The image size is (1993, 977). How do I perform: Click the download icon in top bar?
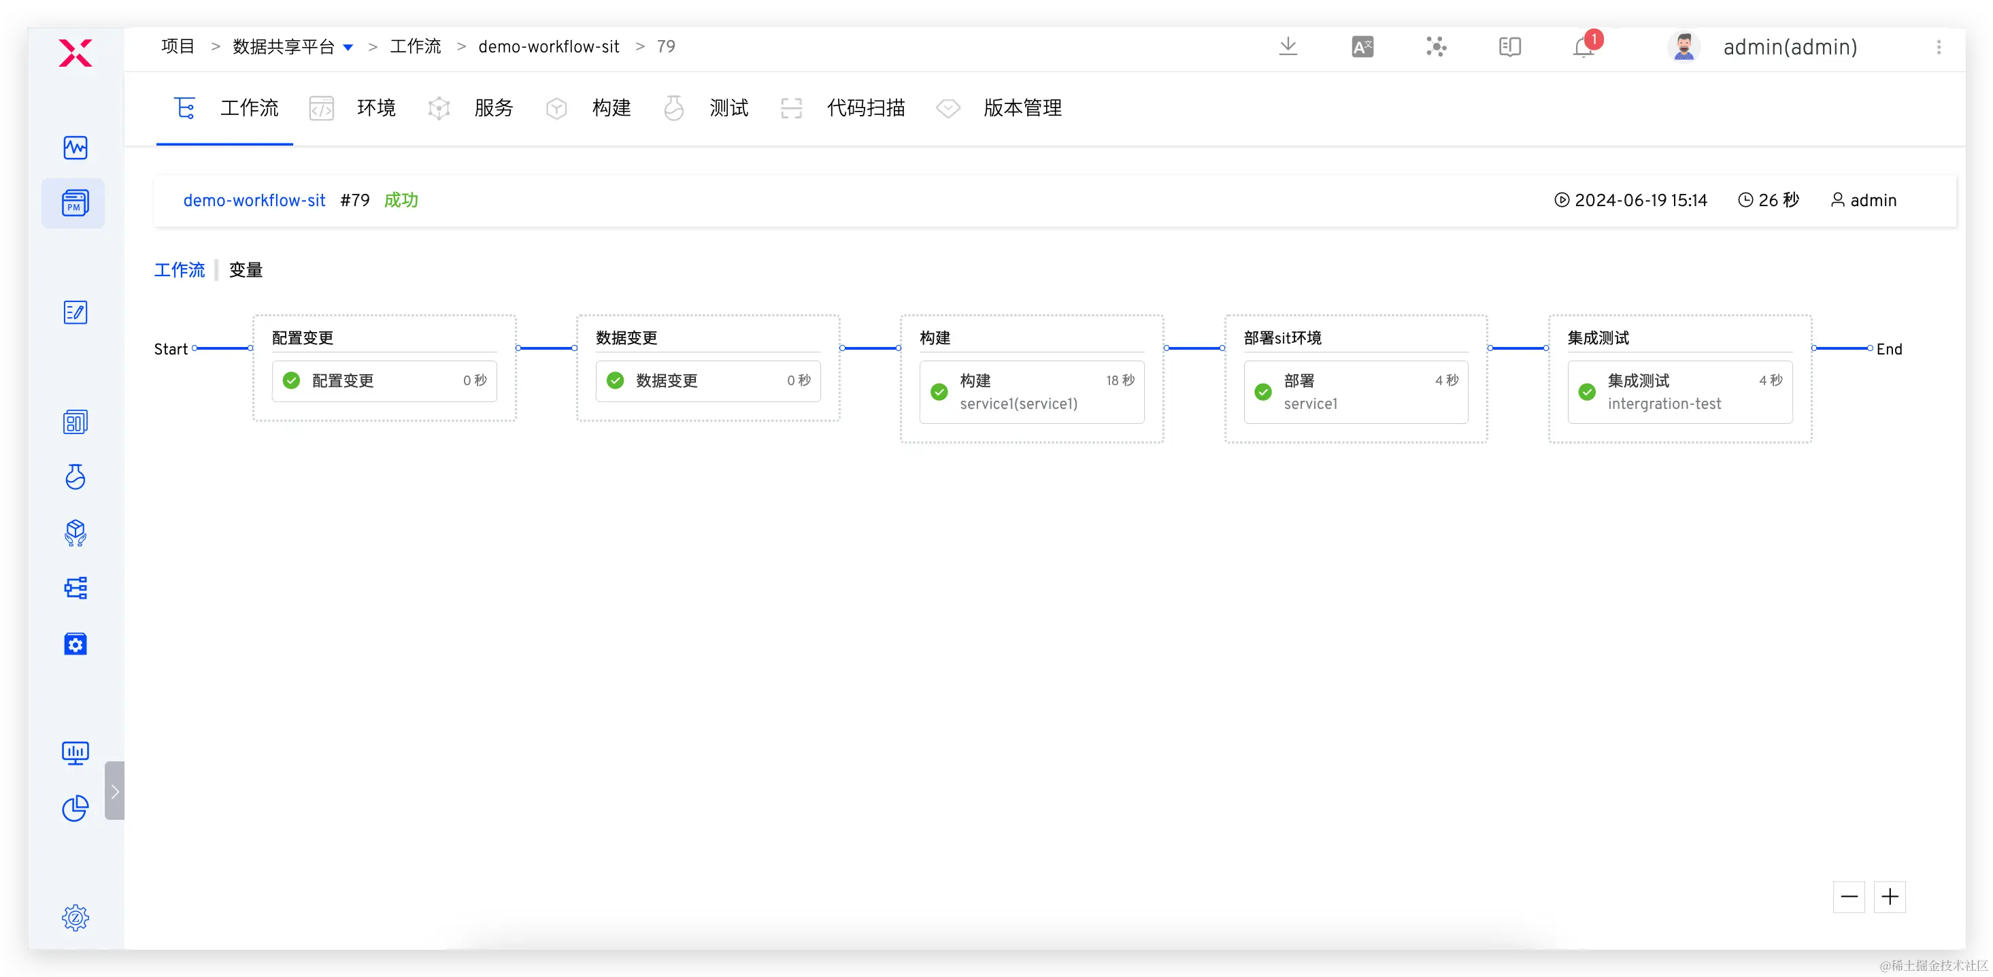pyautogui.click(x=1288, y=46)
